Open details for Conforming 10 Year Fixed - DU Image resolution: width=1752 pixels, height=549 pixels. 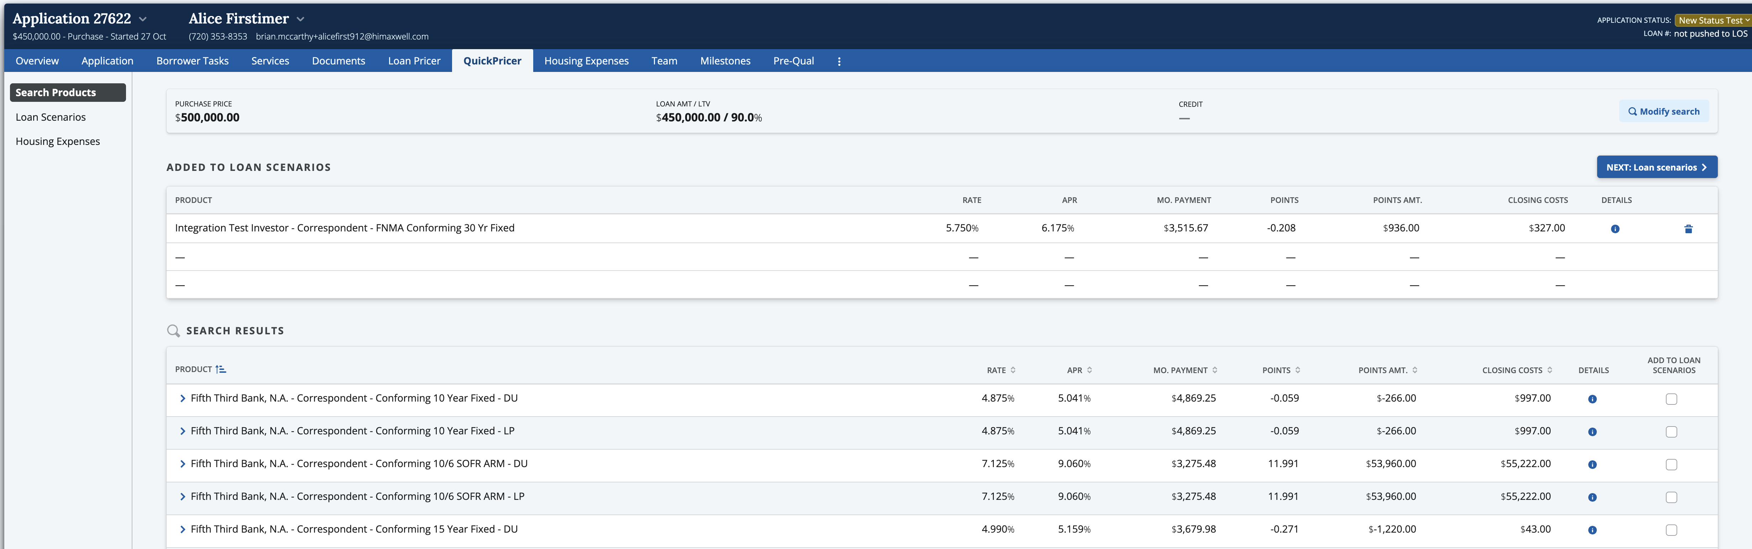[1591, 399]
